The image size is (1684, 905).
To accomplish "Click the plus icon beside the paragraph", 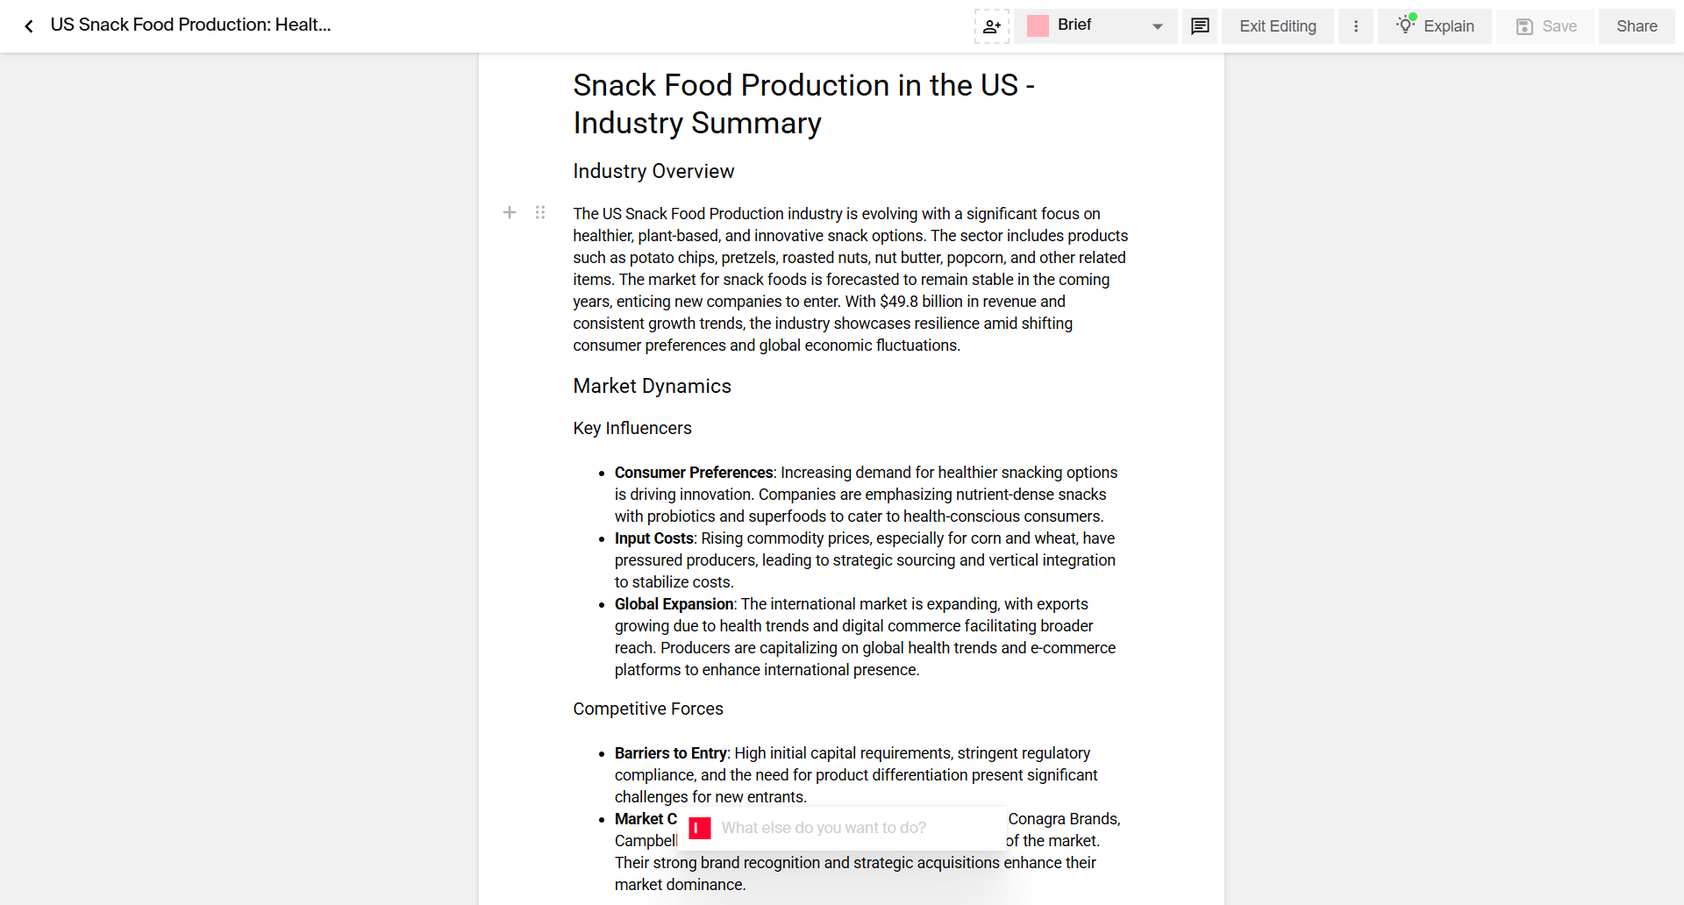I will (510, 212).
